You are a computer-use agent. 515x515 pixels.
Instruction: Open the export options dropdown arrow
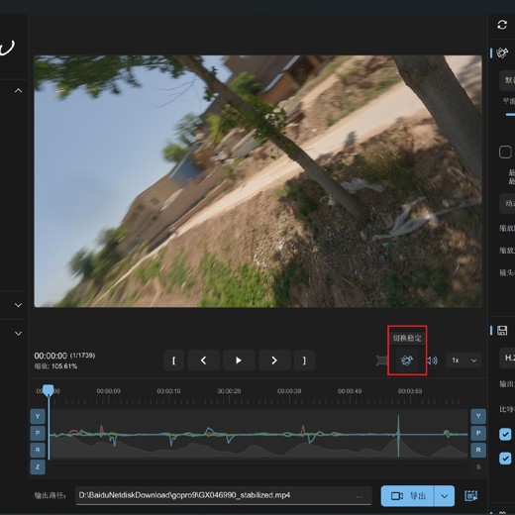[445, 496]
